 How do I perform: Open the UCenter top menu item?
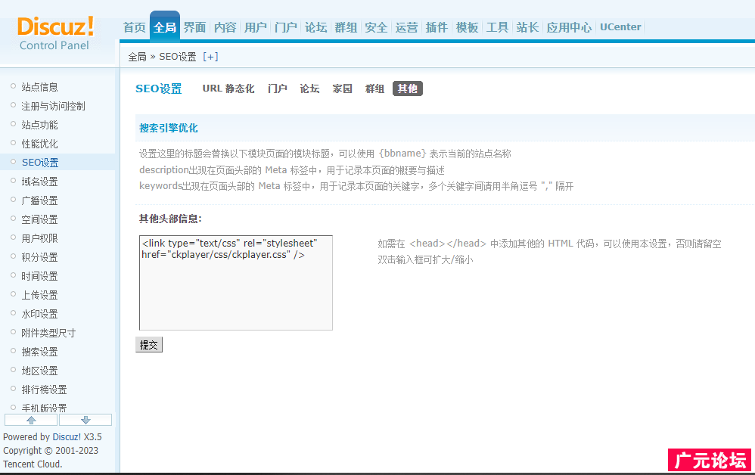tap(620, 27)
